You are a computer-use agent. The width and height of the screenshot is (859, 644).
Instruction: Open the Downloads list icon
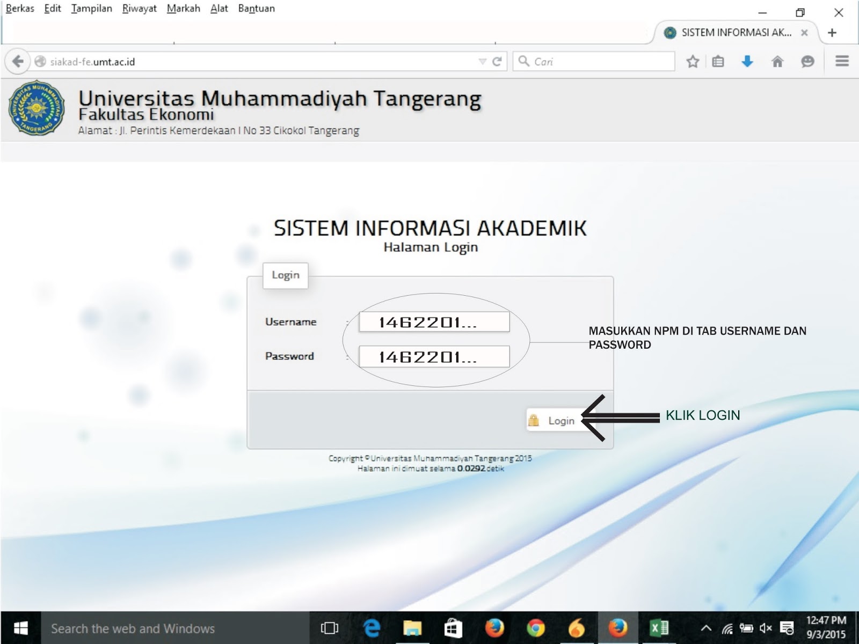pyautogui.click(x=746, y=61)
